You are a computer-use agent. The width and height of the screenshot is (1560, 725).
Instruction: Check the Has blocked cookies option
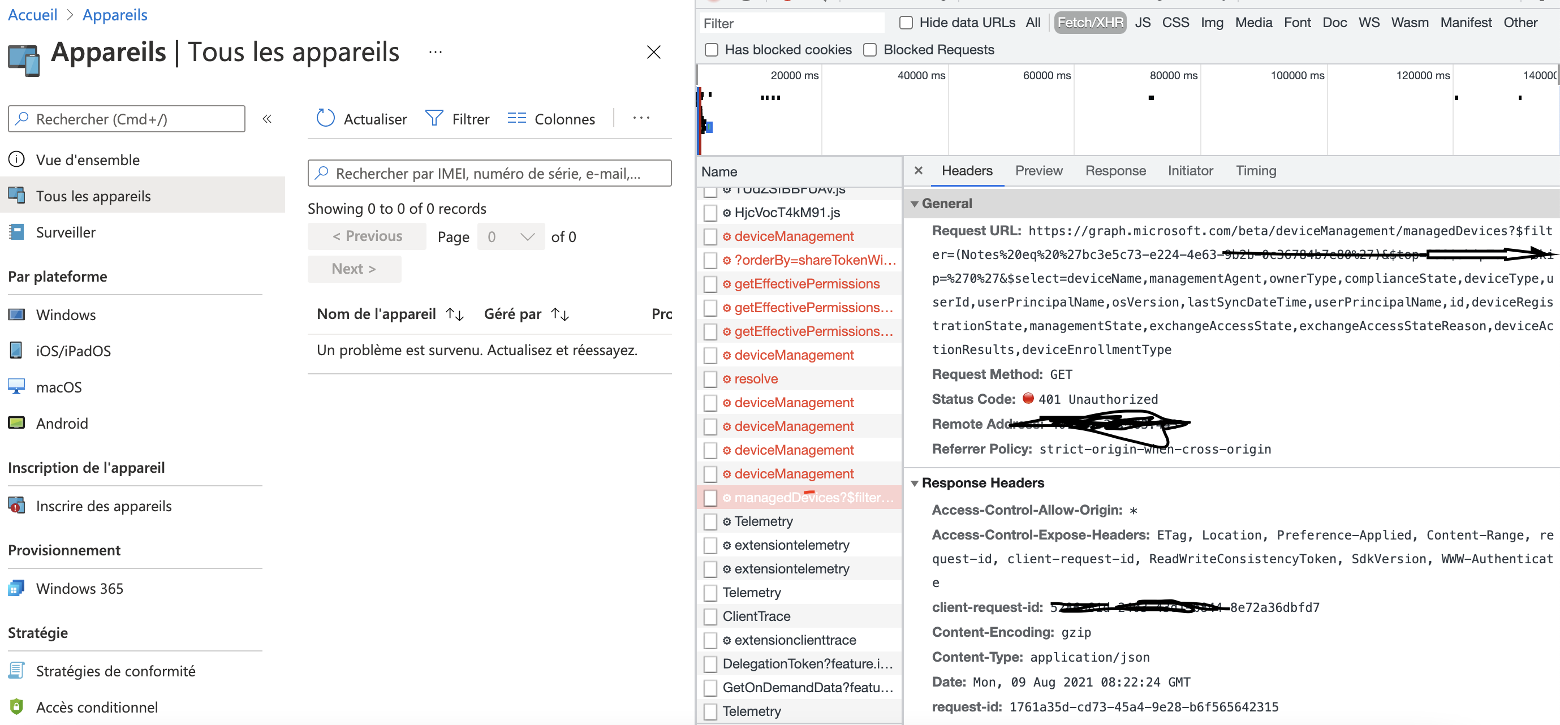[x=711, y=50]
